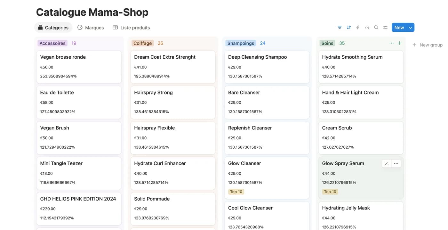Click the Accessoires group label
The height and width of the screenshot is (230, 448).
pyautogui.click(x=52, y=43)
